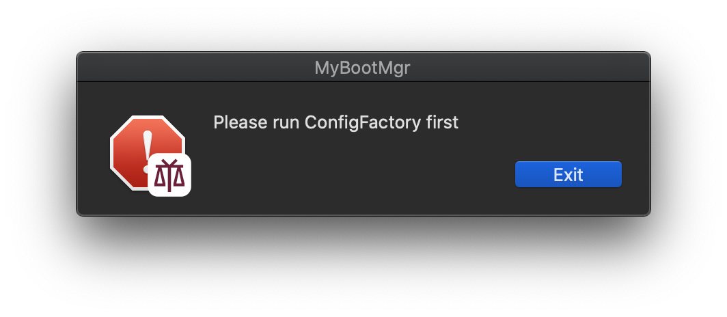Quit MyBootMgr via the Exit button

point(568,174)
